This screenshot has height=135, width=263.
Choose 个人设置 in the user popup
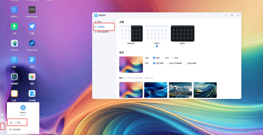tap(17, 122)
